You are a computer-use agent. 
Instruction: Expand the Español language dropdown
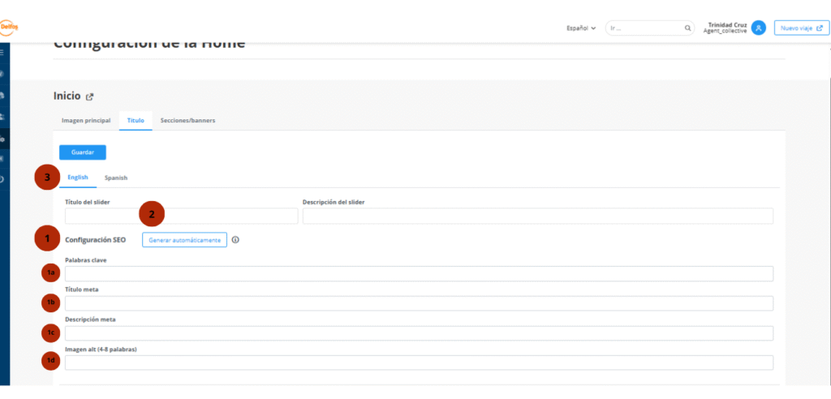coord(581,28)
